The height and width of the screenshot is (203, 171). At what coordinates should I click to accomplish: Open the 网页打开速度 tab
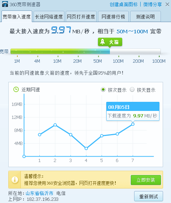coord(81,17)
